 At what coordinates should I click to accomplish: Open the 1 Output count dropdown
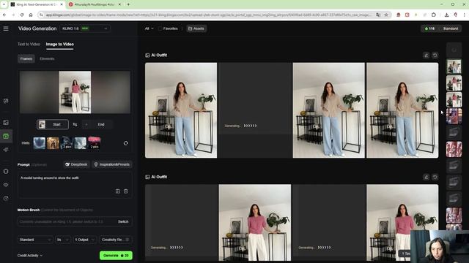pyautogui.click(x=85, y=240)
